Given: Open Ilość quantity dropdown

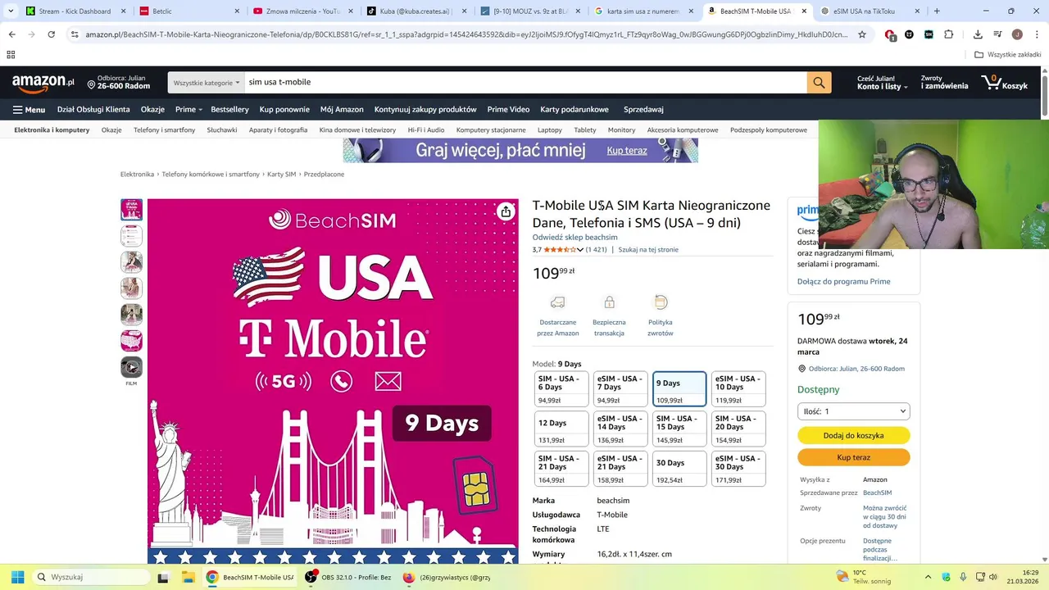Looking at the screenshot, I should click(854, 411).
